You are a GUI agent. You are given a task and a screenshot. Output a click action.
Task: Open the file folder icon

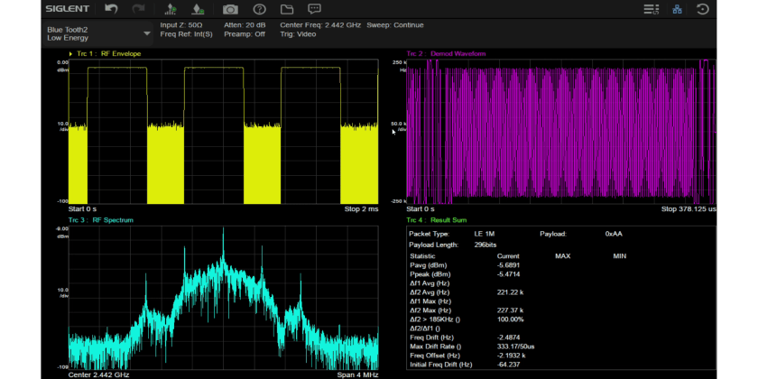(287, 9)
